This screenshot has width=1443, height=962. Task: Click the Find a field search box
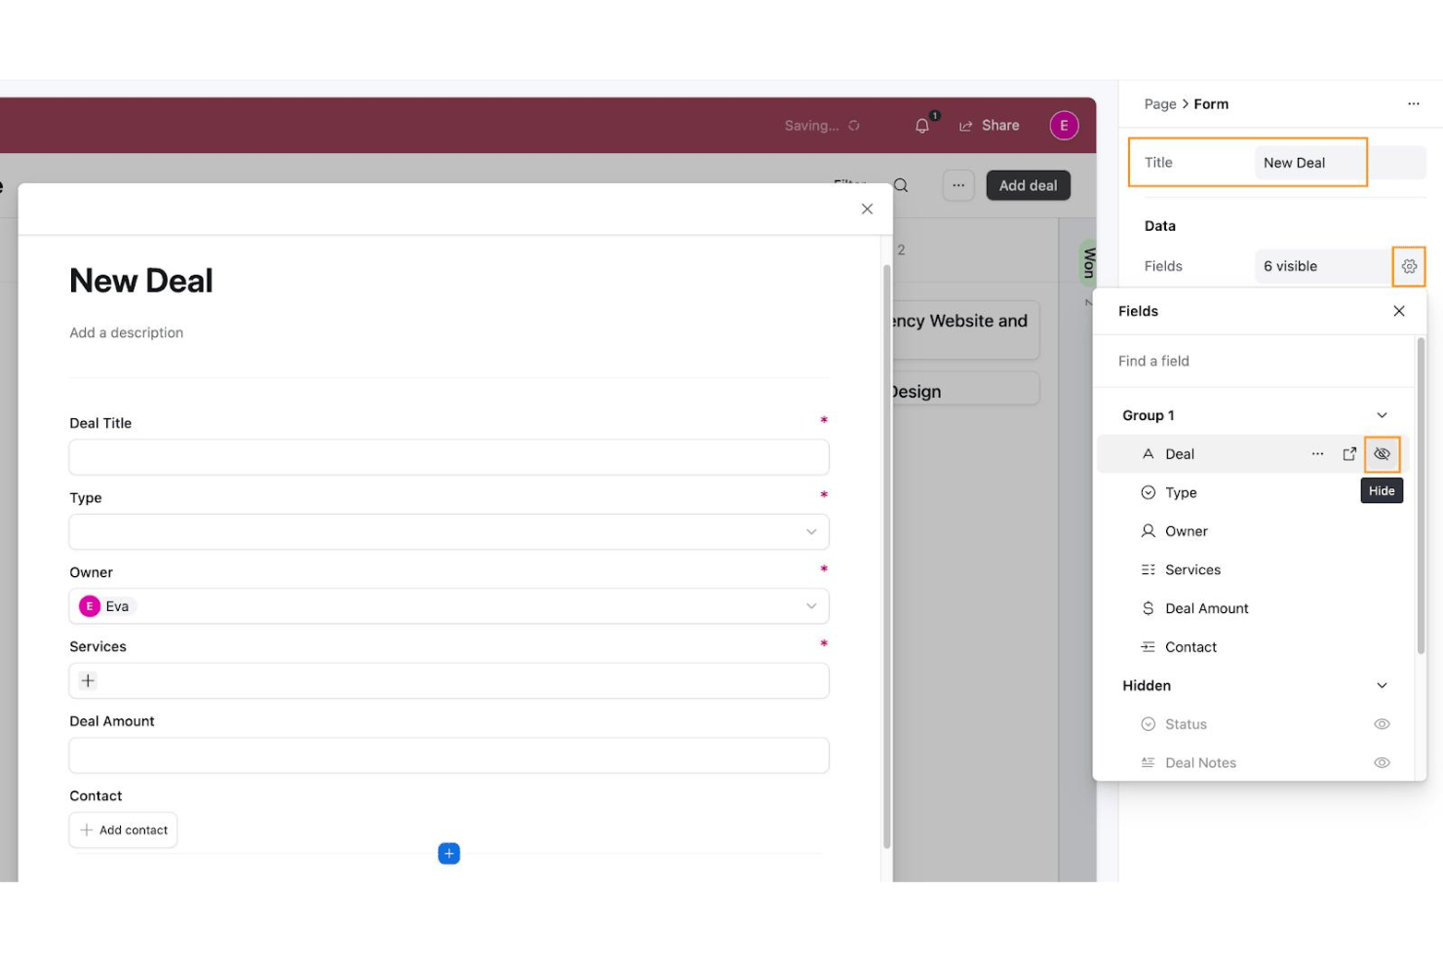point(1252,361)
